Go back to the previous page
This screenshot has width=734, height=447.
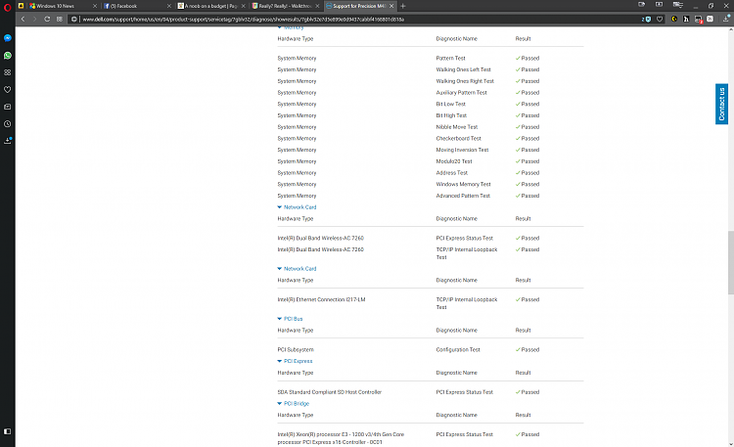[23, 20]
